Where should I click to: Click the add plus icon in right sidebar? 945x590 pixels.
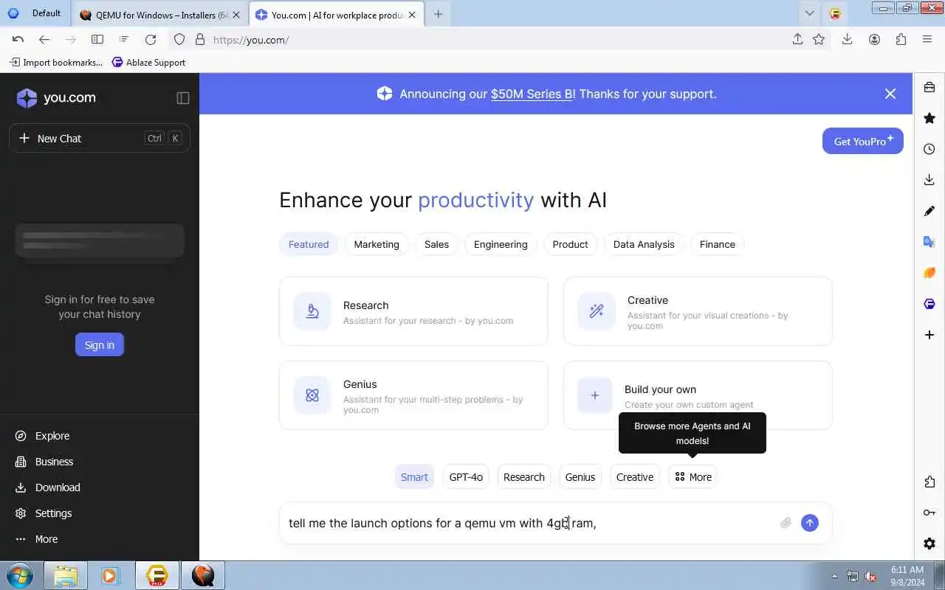[929, 335]
